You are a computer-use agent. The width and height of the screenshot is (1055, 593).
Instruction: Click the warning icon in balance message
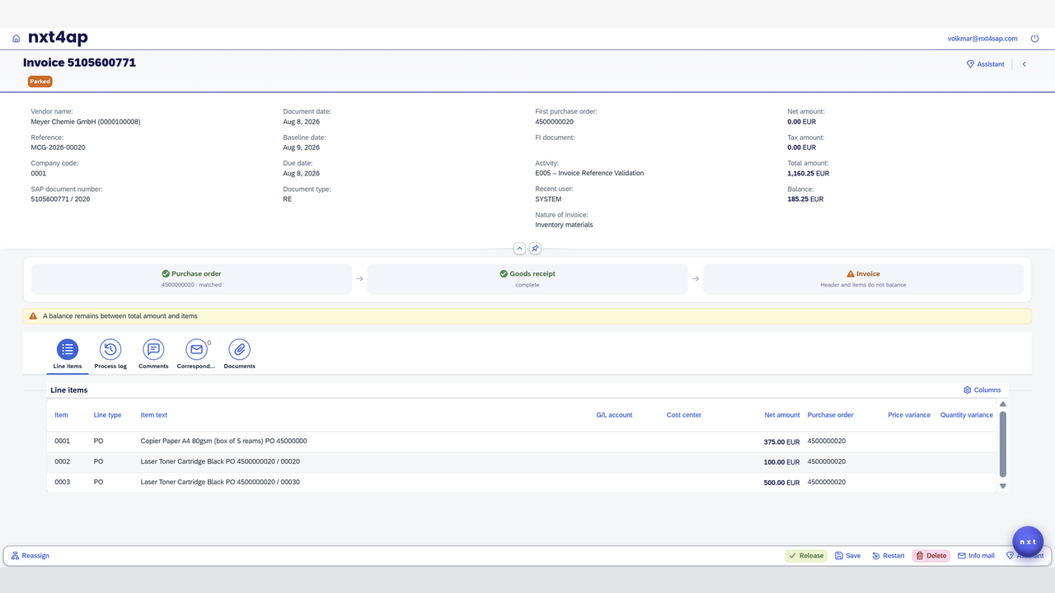click(33, 315)
